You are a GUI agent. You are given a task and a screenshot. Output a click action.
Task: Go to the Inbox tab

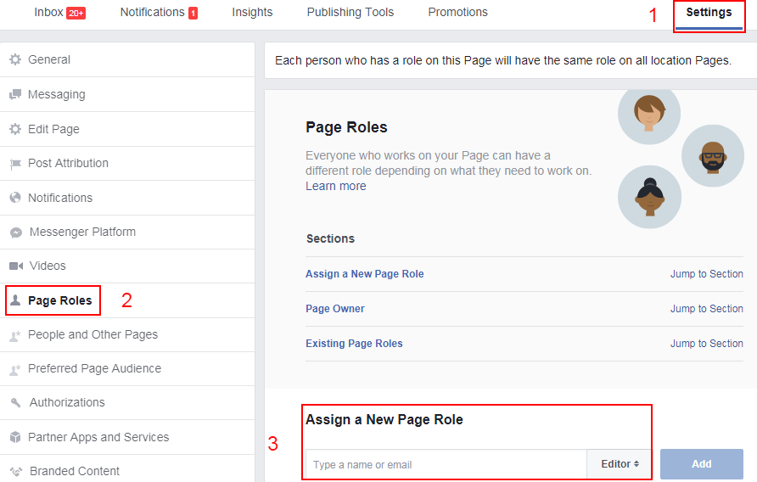59,13
